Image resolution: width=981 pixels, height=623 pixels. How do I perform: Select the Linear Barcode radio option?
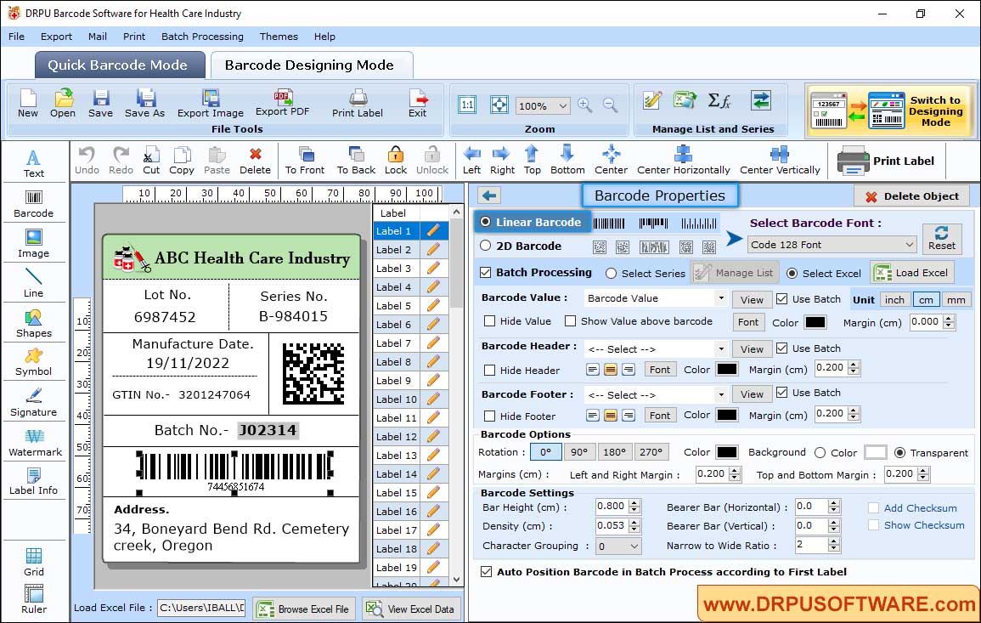[x=485, y=222]
